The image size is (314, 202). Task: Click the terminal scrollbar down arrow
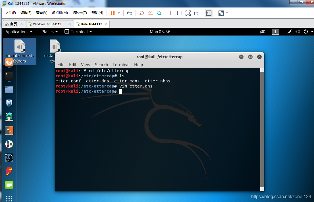[262, 189]
